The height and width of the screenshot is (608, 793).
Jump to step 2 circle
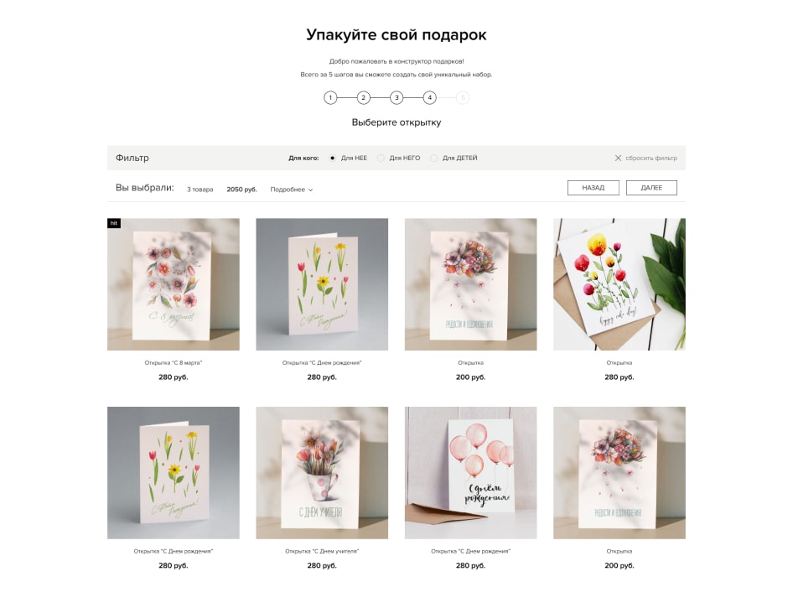(363, 97)
